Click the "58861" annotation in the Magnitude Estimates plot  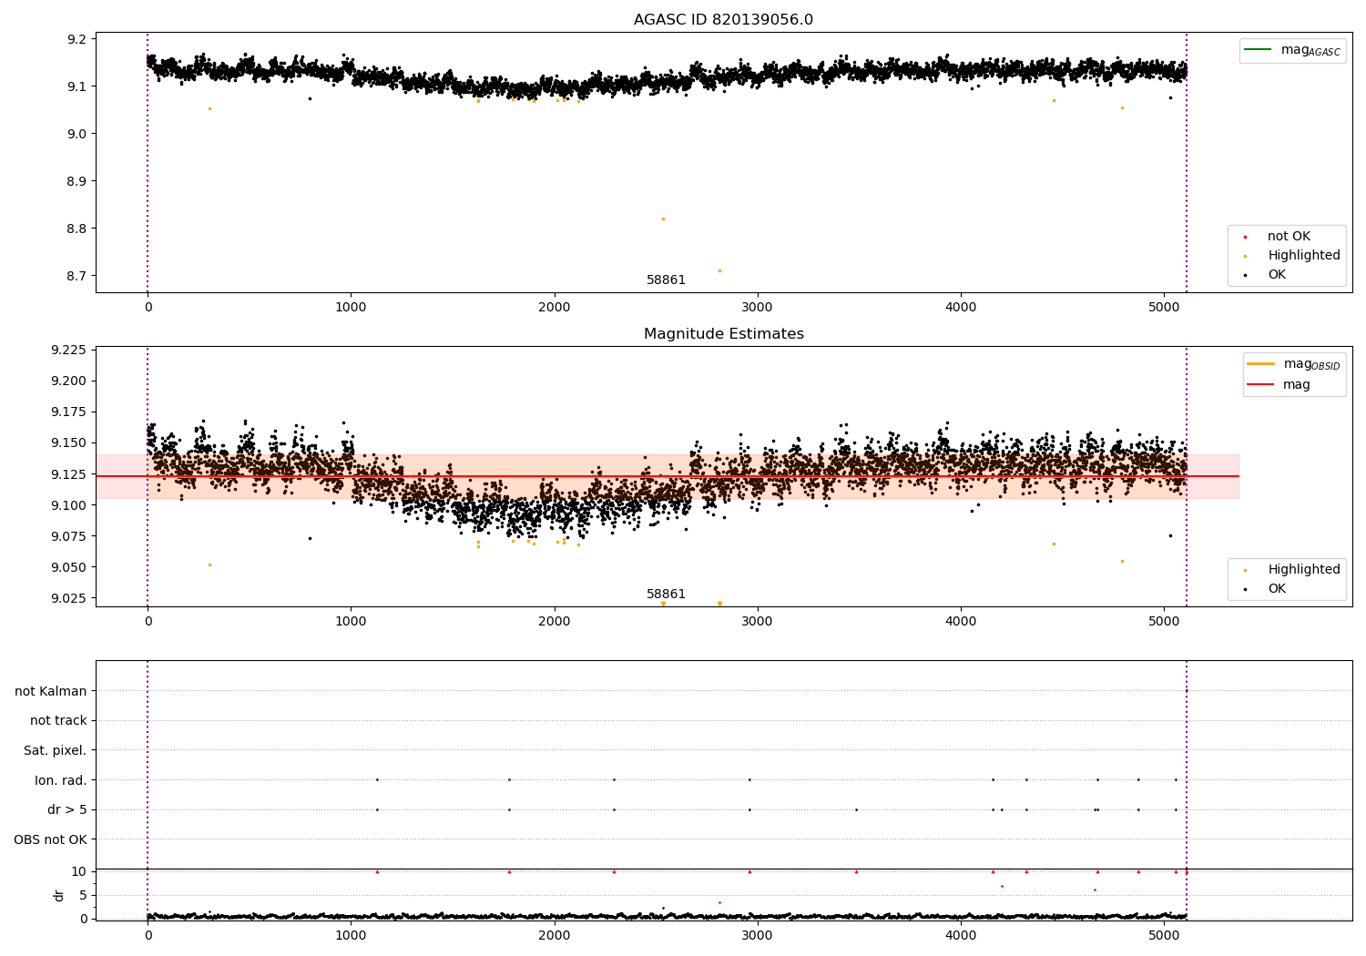point(666,595)
